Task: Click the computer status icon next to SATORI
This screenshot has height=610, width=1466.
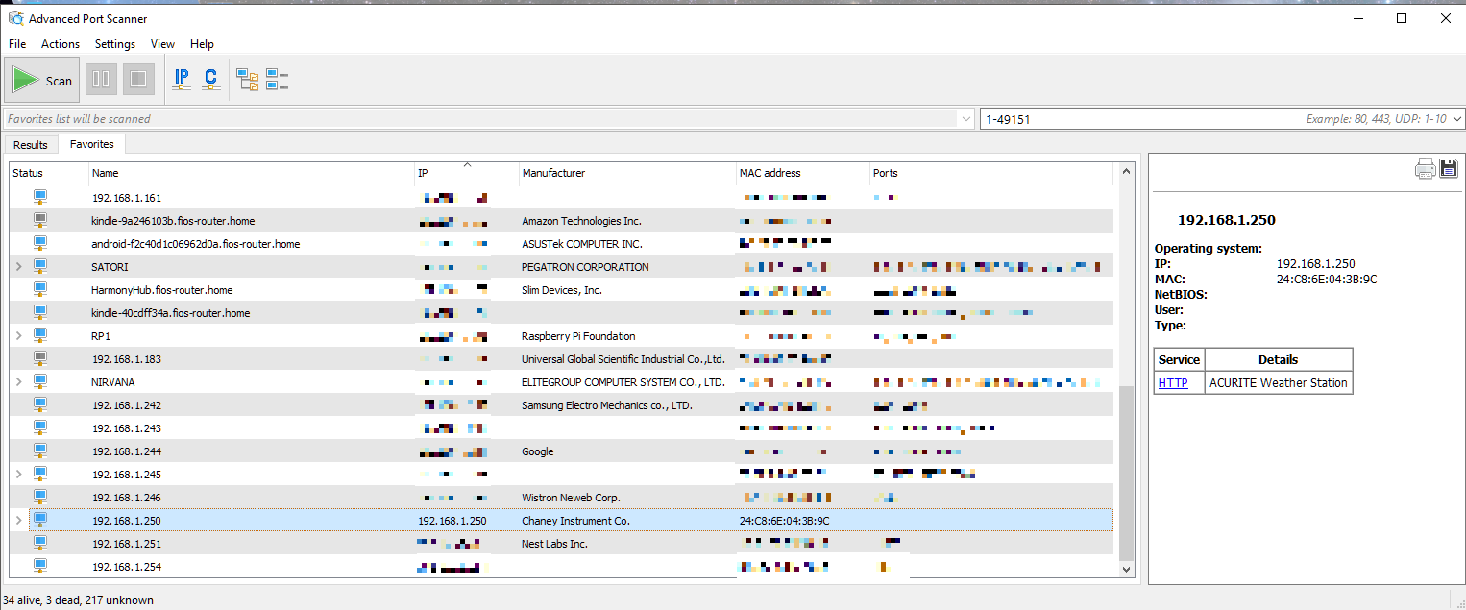Action: (38, 266)
